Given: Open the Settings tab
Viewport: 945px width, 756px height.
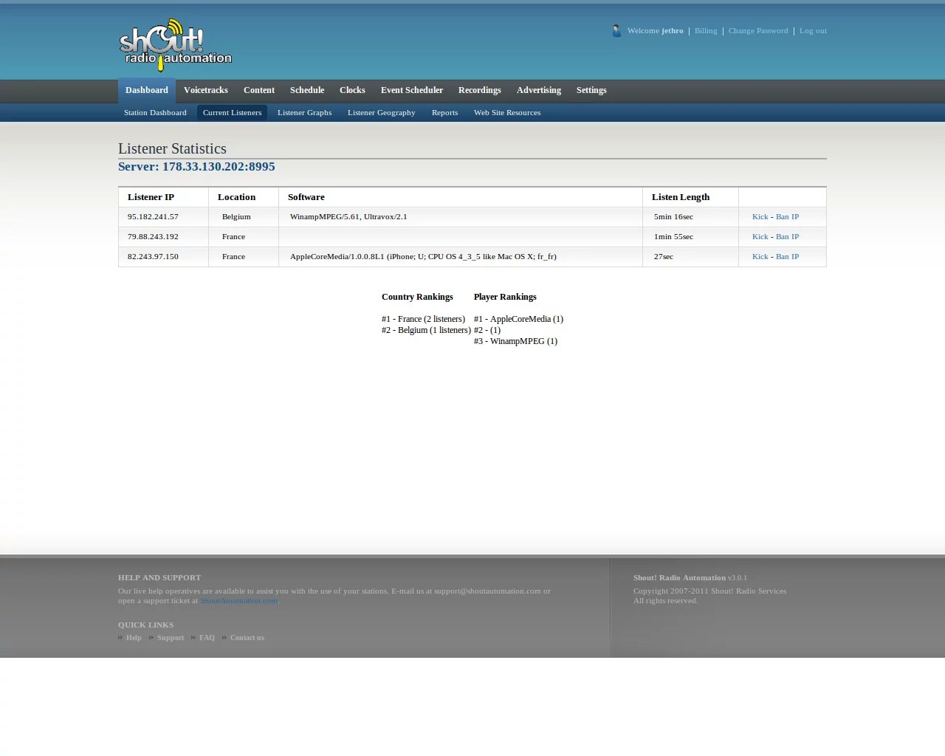Looking at the screenshot, I should 591,90.
